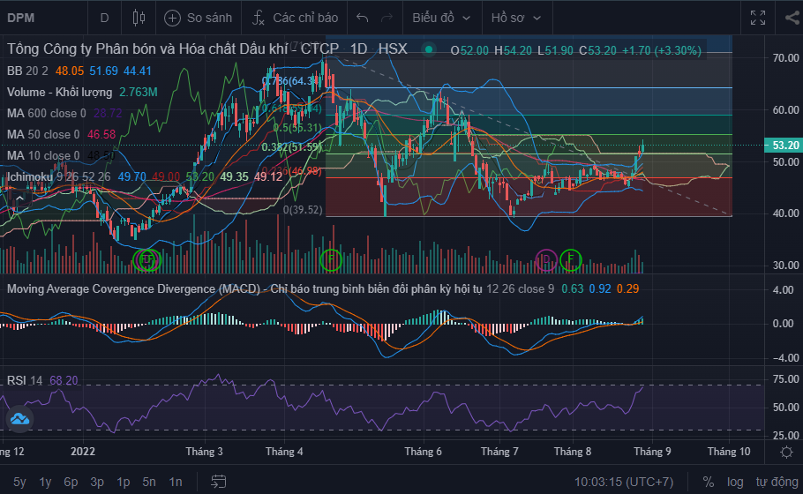The width and height of the screenshot is (803, 494).
Task: Toggle percent scale mode
Action: point(709,482)
